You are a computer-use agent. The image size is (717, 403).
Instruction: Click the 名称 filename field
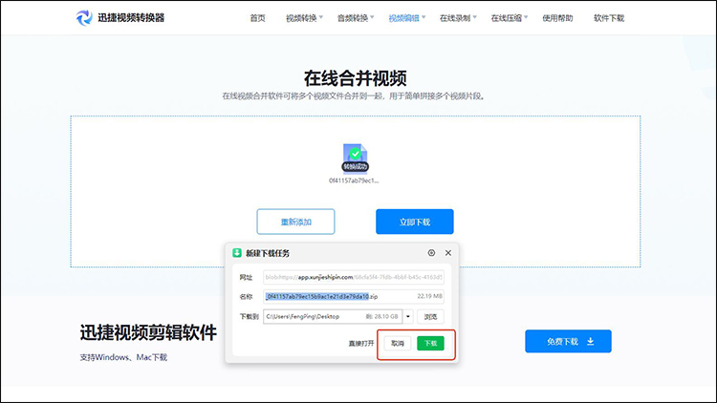click(354, 297)
